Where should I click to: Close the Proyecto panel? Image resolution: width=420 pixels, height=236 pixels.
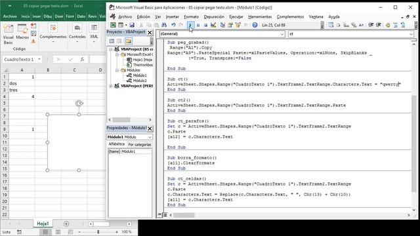[x=150, y=33]
